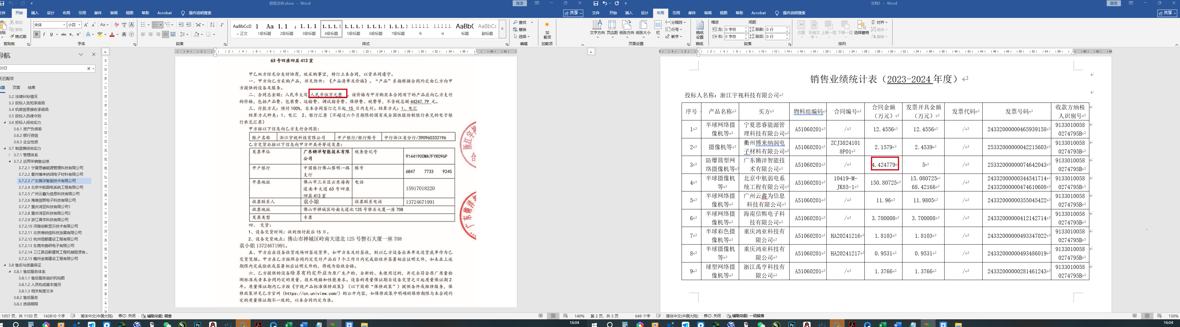Image resolution: width=1180 pixels, height=327 pixels.
Task: Open 分隔符 breaks dropdown in 文档1
Action: pyautogui.click(x=676, y=22)
